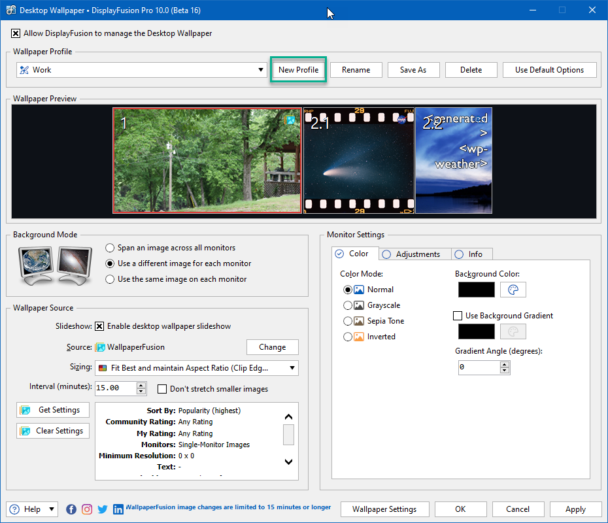This screenshot has height=523, width=608.
Task: Enable Don't stretch smaller images
Action: coord(162,389)
